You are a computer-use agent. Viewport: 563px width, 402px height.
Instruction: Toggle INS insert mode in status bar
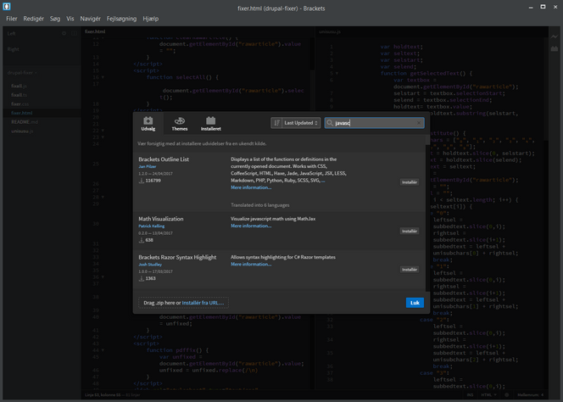point(470,395)
